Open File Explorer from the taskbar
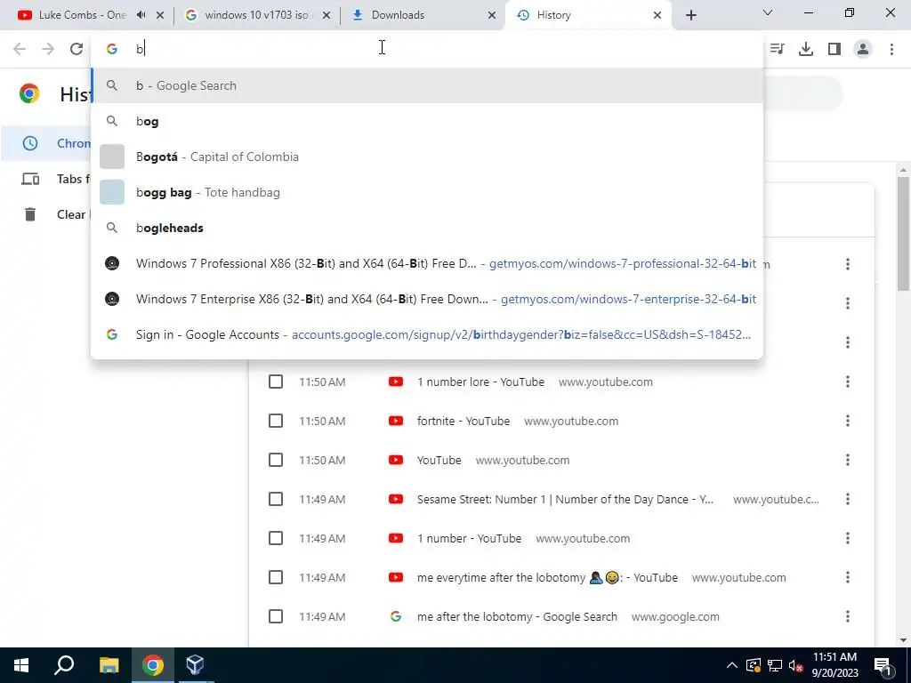 109,665
